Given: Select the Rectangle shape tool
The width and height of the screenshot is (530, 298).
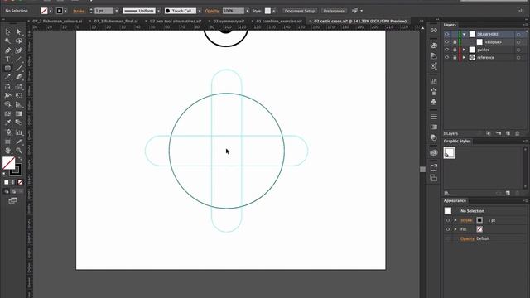Looking at the screenshot, I should click(7, 68).
